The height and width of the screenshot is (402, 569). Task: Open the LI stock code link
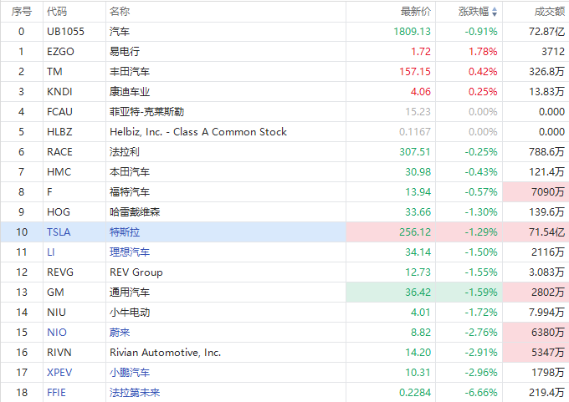(51, 252)
